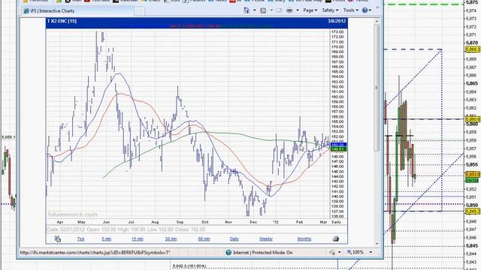Click yellow 5,869.2 label in background chart
This screenshot has height=270, width=481.
pos(473,49)
